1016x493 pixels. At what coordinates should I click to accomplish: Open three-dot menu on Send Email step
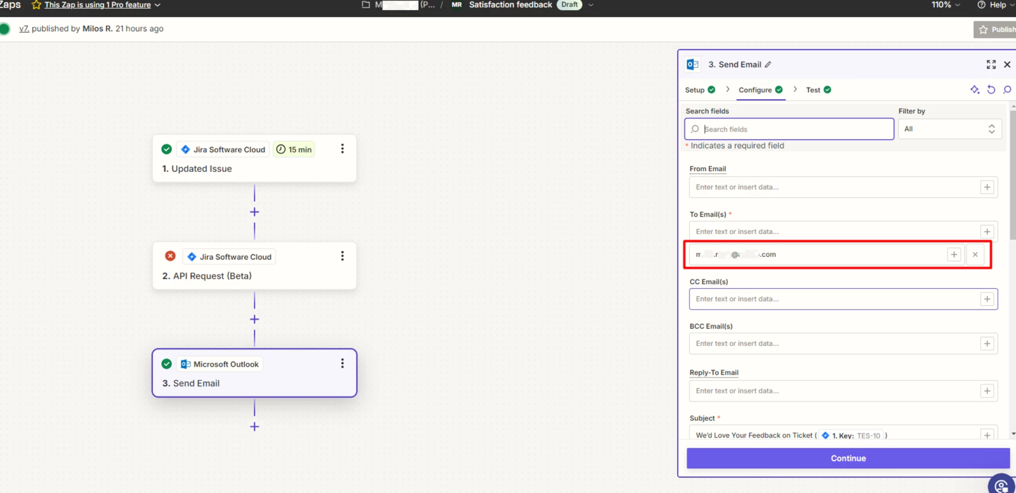[342, 364]
